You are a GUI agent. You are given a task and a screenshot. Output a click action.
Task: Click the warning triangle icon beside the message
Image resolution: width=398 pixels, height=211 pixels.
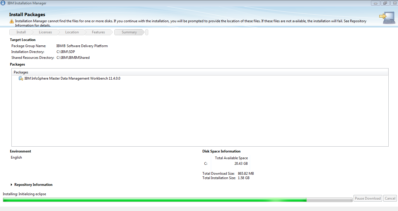pyautogui.click(x=11, y=21)
